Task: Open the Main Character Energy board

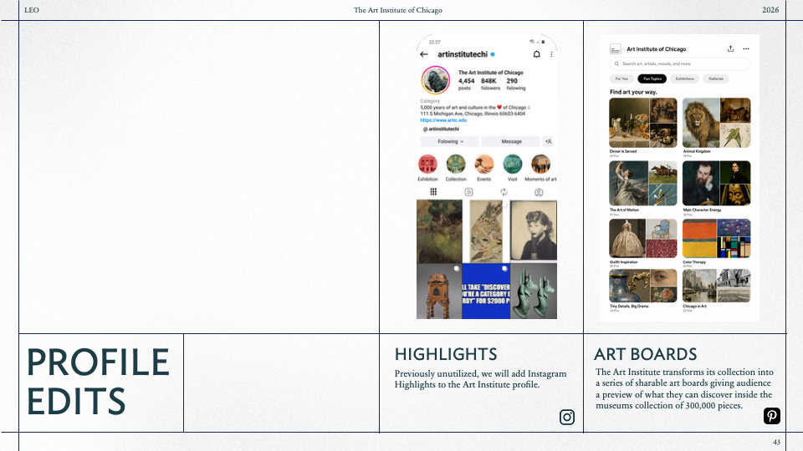Action: coord(717,183)
